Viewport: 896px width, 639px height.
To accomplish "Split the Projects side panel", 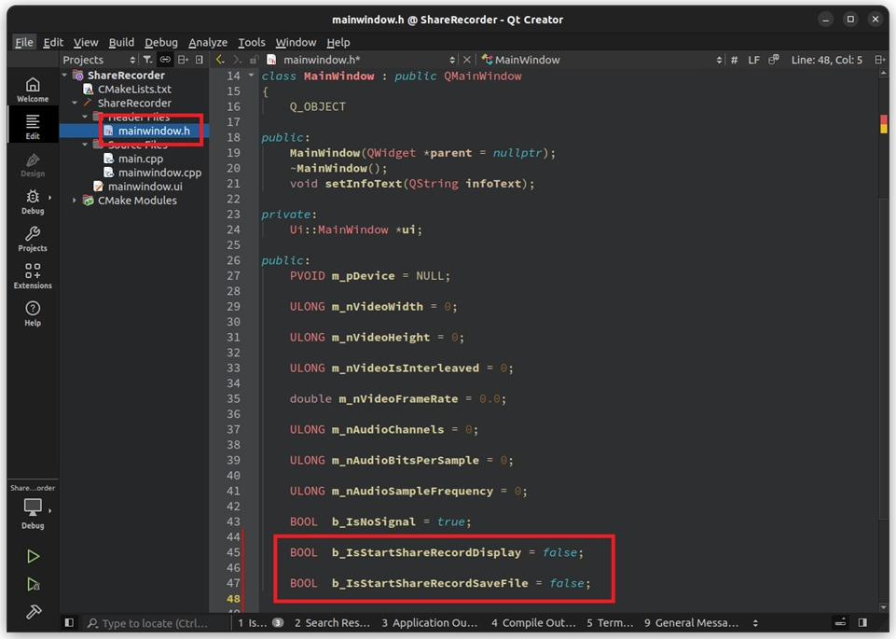I will [x=183, y=60].
